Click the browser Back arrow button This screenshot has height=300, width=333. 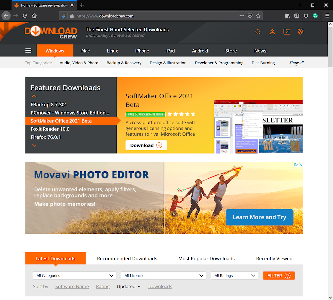click(x=6, y=16)
